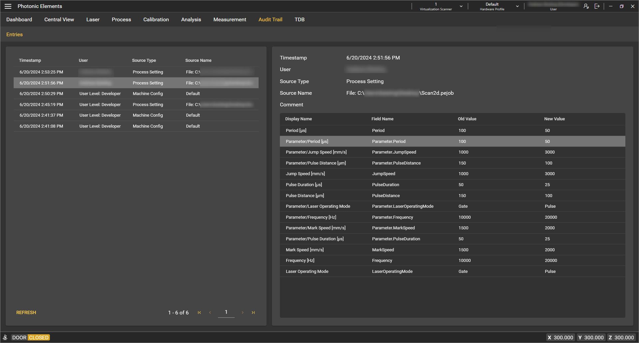The width and height of the screenshot is (639, 343).
Task: Go to previous page of entries
Action: pos(210,312)
